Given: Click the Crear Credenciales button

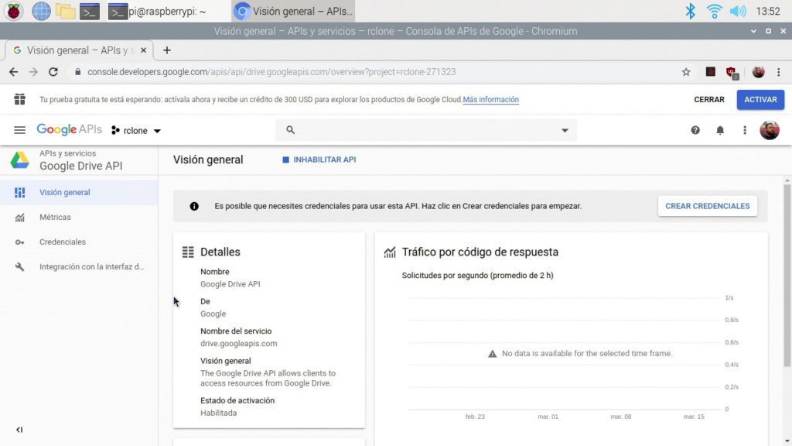Looking at the screenshot, I should [x=707, y=206].
